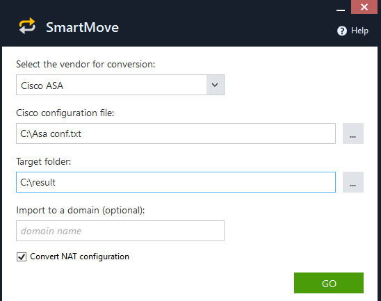This screenshot has height=301, width=381.
Task: Click the SmartMove arrows logo icon
Action: pos(27,26)
